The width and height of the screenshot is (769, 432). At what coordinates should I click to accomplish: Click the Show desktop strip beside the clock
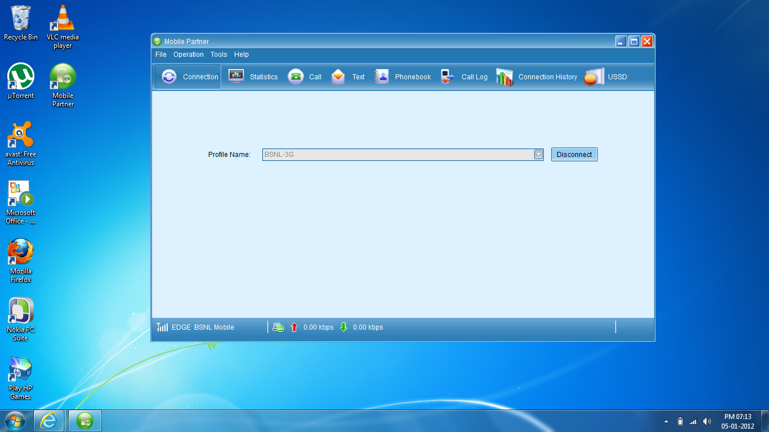764,421
